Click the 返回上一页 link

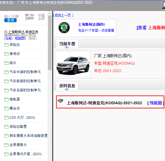pos(63,16)
